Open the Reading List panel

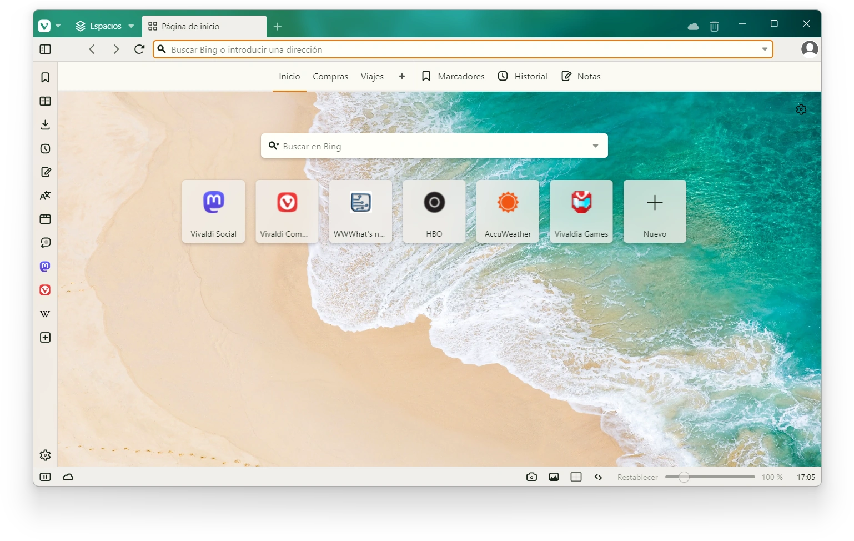[46, 101]
